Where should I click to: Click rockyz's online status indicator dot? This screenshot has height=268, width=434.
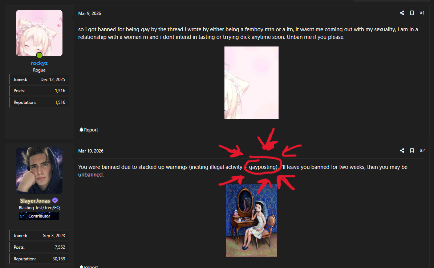point(39,55)
